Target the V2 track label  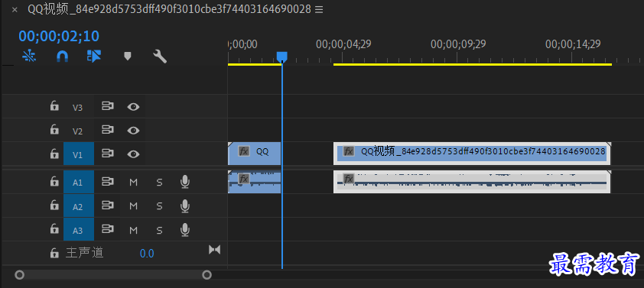click(x=77, y=131)
